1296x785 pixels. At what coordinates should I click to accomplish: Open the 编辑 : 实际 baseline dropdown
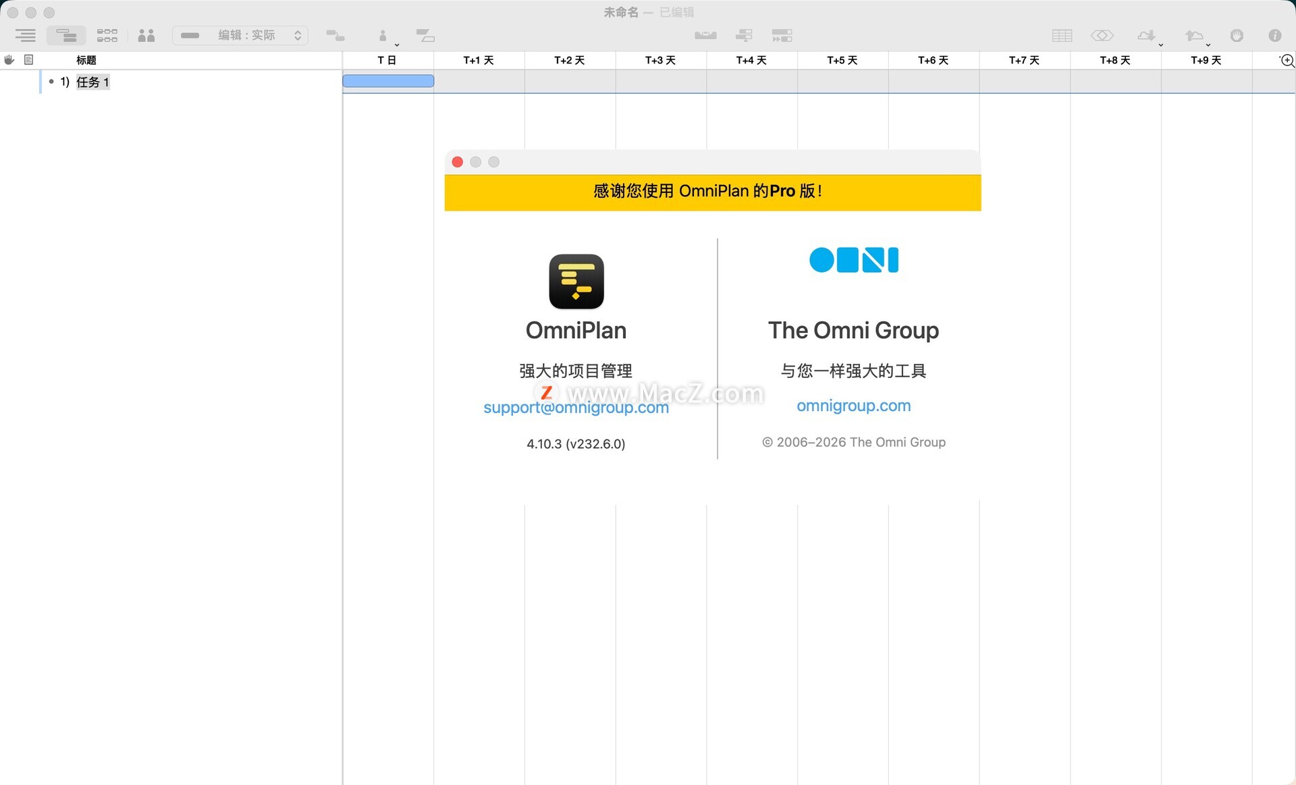pyautogui.click(x=240, y=35)
